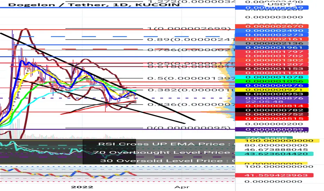Click the 0.000002273 price label
The image size is (324, 191).
coord(272,35)
